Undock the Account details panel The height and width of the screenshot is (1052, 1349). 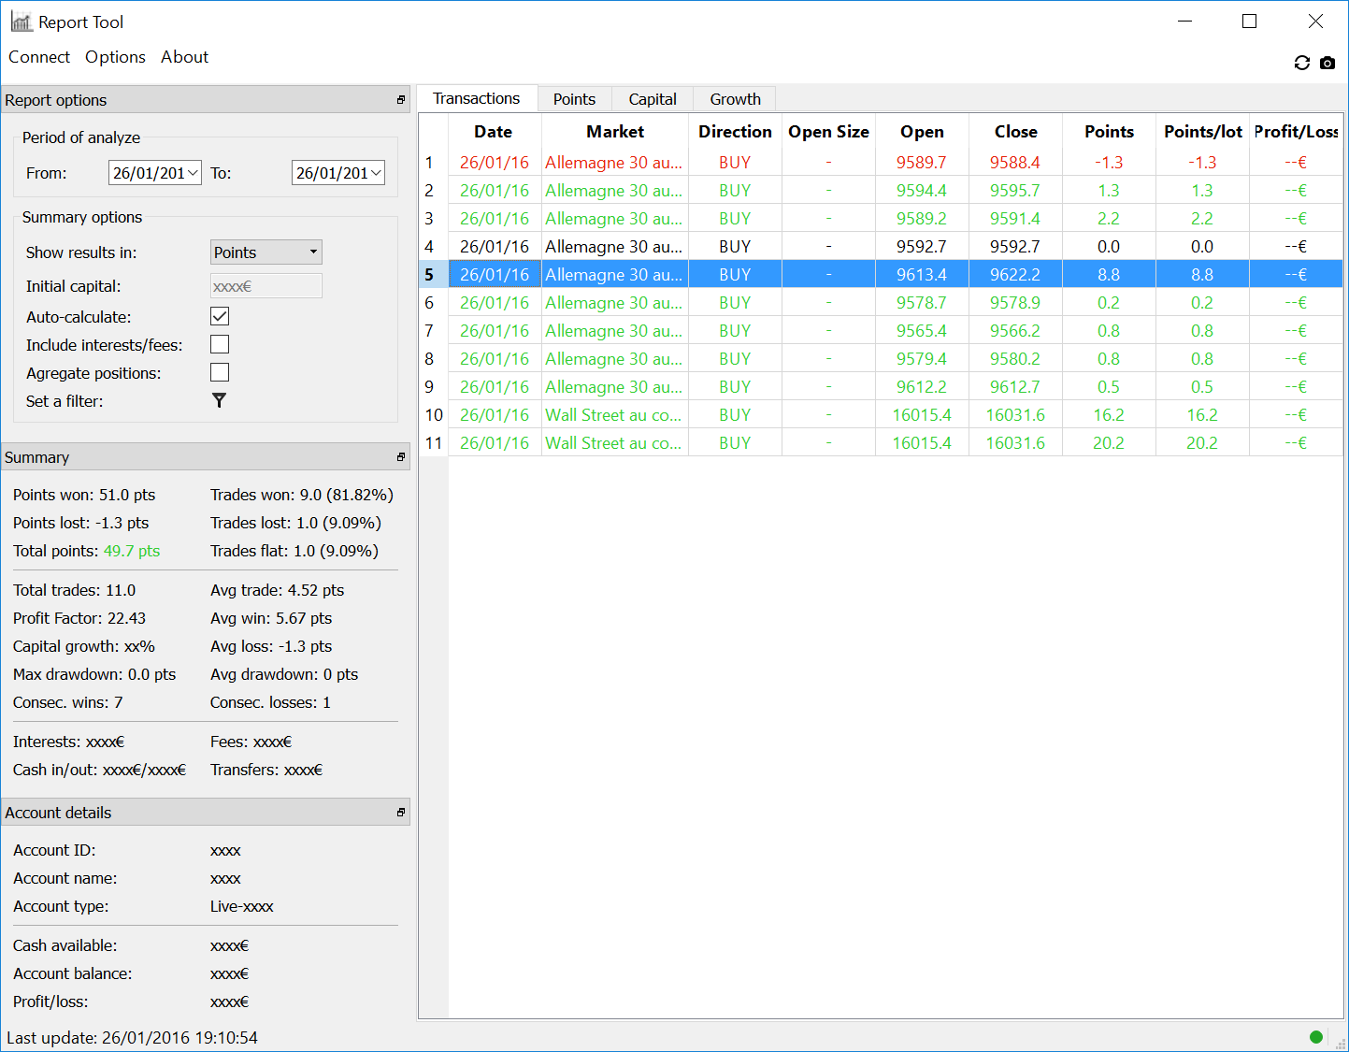tap(401, 813)
